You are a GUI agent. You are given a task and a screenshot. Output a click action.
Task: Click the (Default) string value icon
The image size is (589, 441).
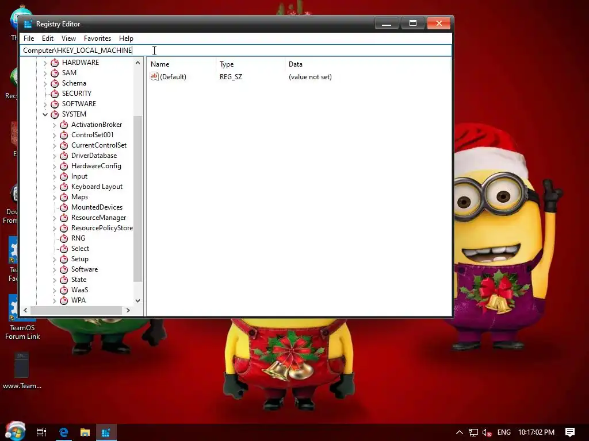[154, 76]
